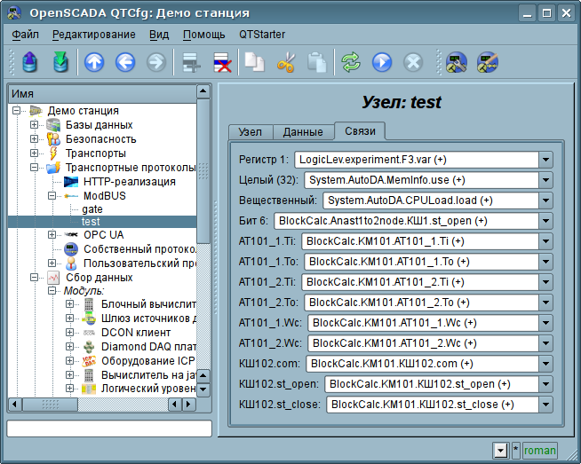Screen dimensions: 581x464
Task: Click the Delete item icon with red cross
Action: (220, 62)
